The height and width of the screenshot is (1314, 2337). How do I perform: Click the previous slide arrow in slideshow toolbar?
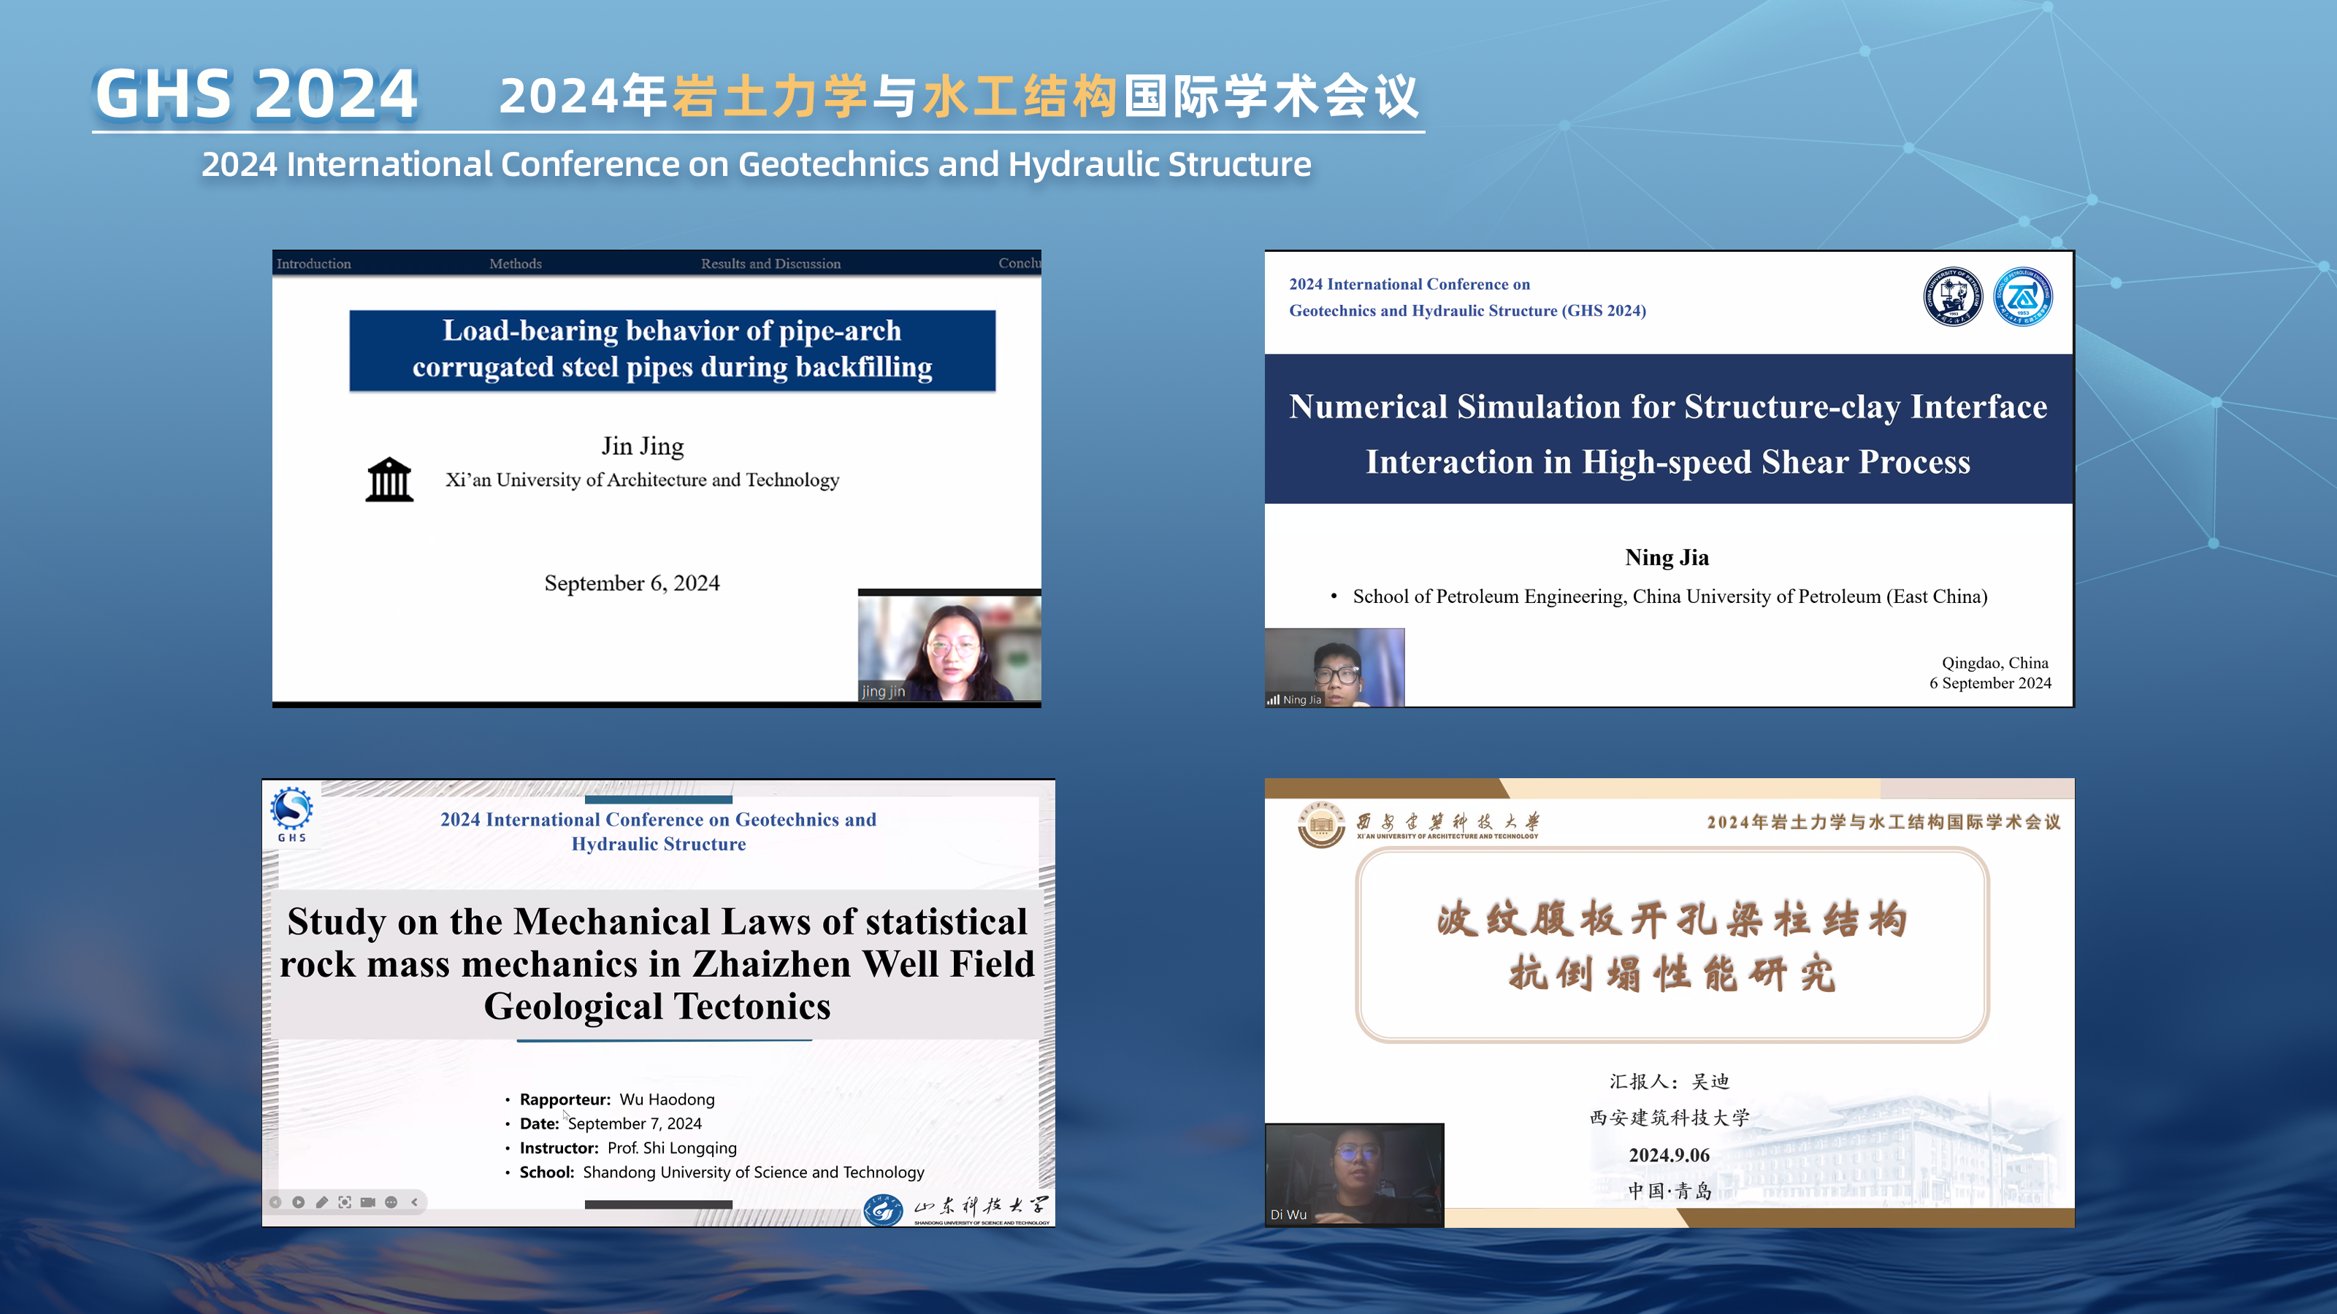pos(275,1202)
